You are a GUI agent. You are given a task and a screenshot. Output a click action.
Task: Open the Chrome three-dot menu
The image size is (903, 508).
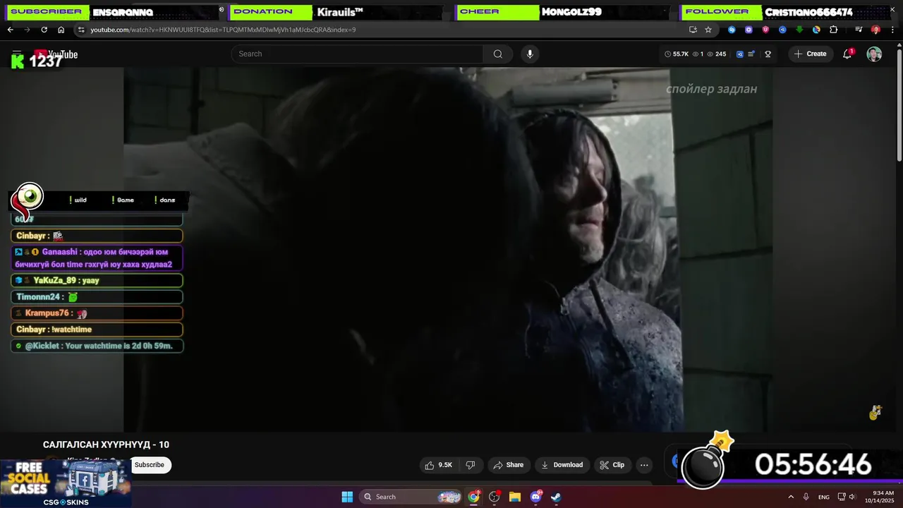tap(892, 30)
